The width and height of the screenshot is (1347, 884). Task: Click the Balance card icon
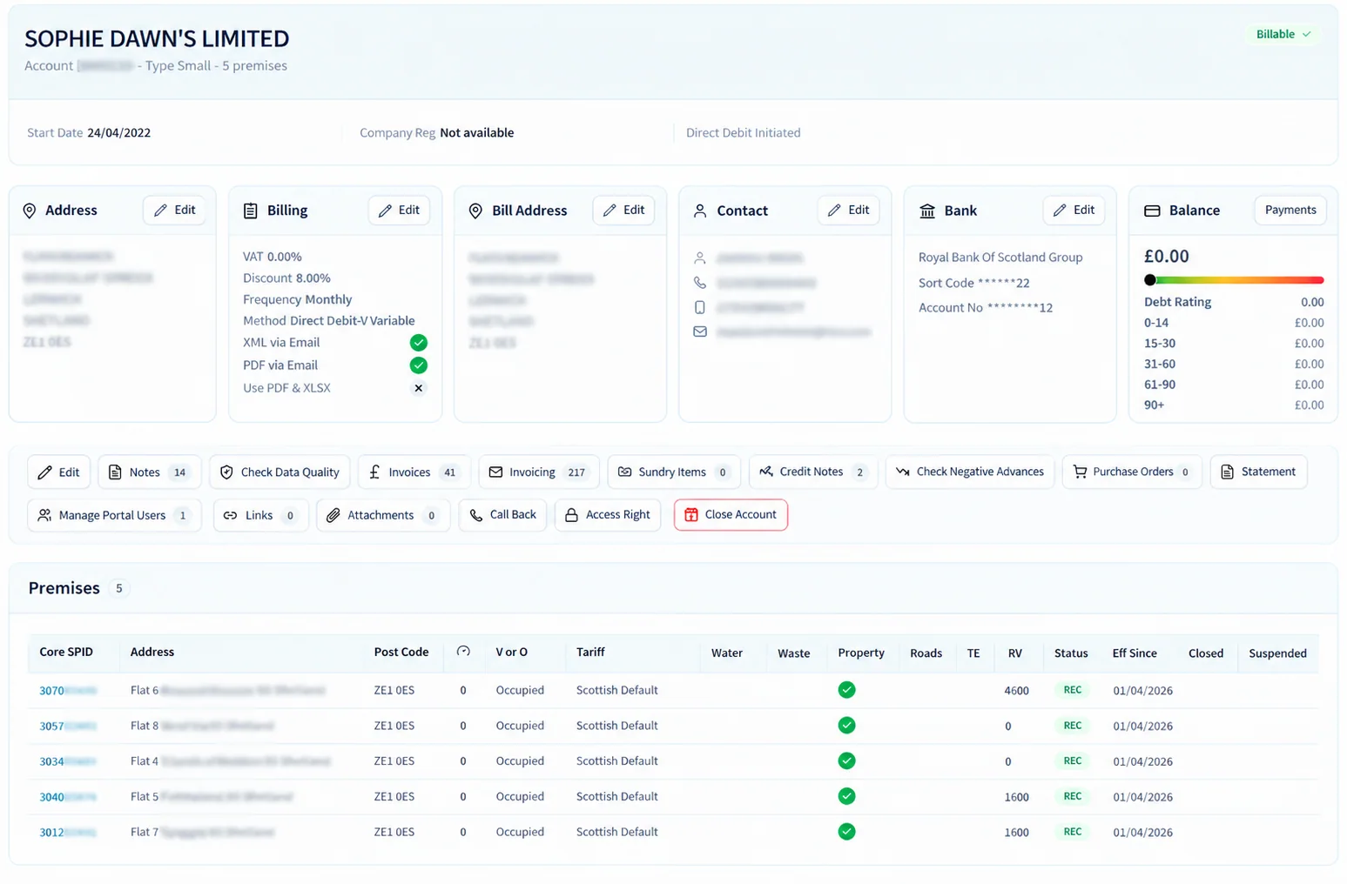[x=1152, y=211]
